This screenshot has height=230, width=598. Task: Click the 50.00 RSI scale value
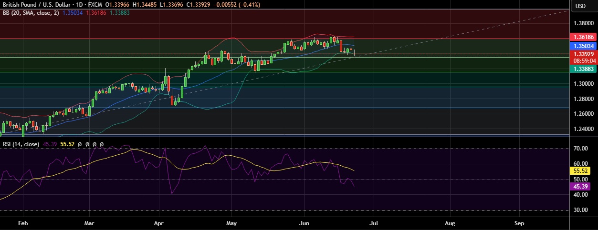[x=580, y=179]
